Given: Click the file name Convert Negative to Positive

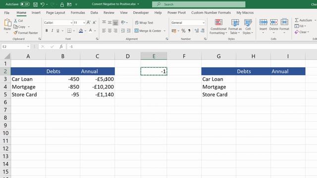Looking at the screenshot, I should (x=114, y=4).
